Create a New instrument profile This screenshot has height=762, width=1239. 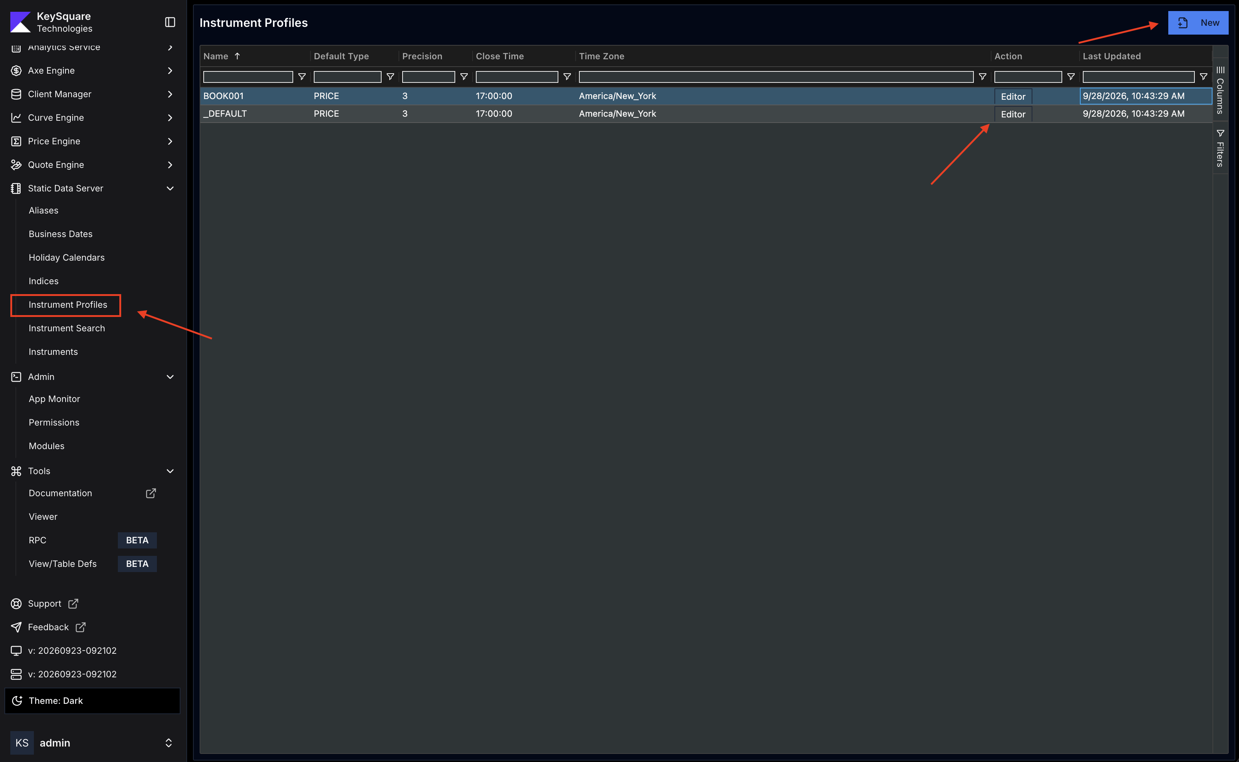coord(1198,23)
